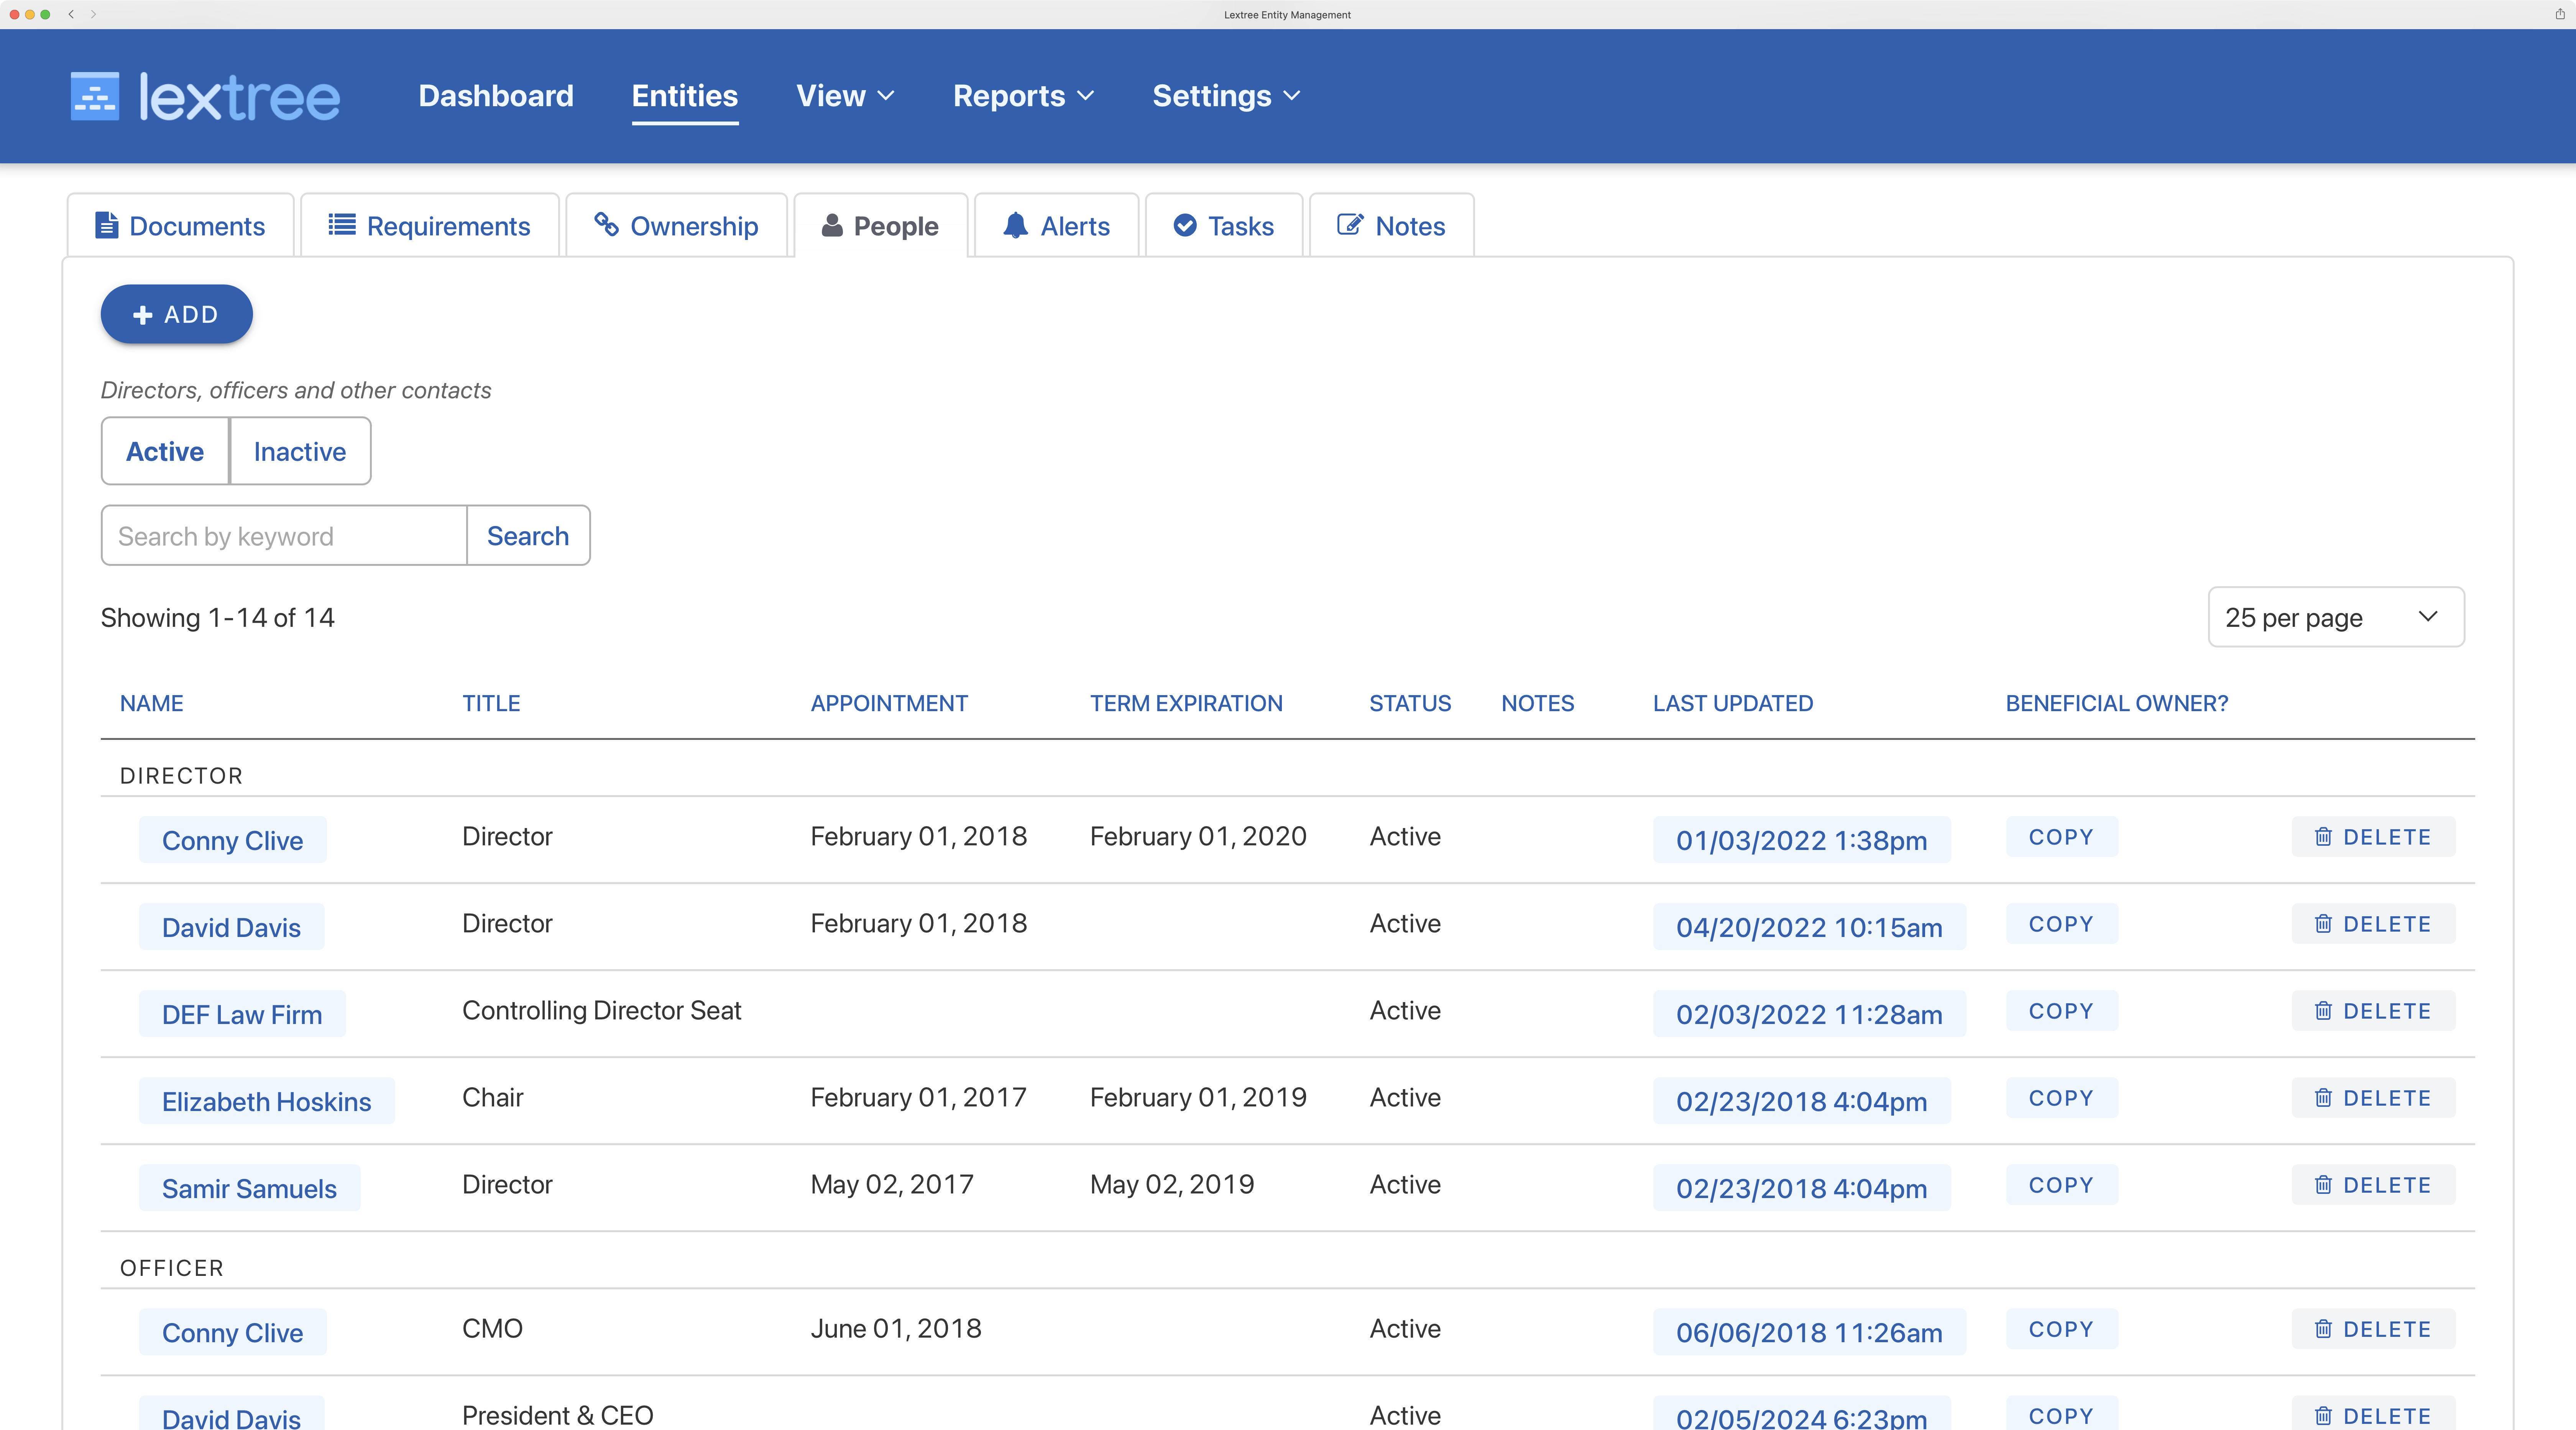The height and width of the screenshot is (1430, 2576).
Task: Switch to Inactive people filter
Action: pos(300,451)
